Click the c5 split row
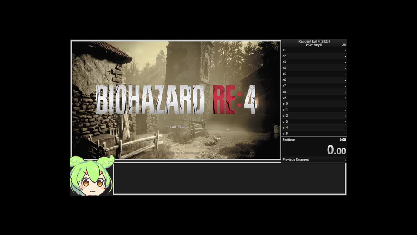 (314, 74)
